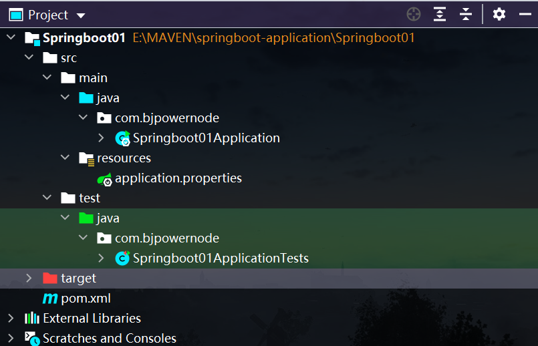Image resolution: width=538 pixels, height=346 pixels.
Task: Select the target tree item
Action: pyautogui.click(x=79, y=279)
